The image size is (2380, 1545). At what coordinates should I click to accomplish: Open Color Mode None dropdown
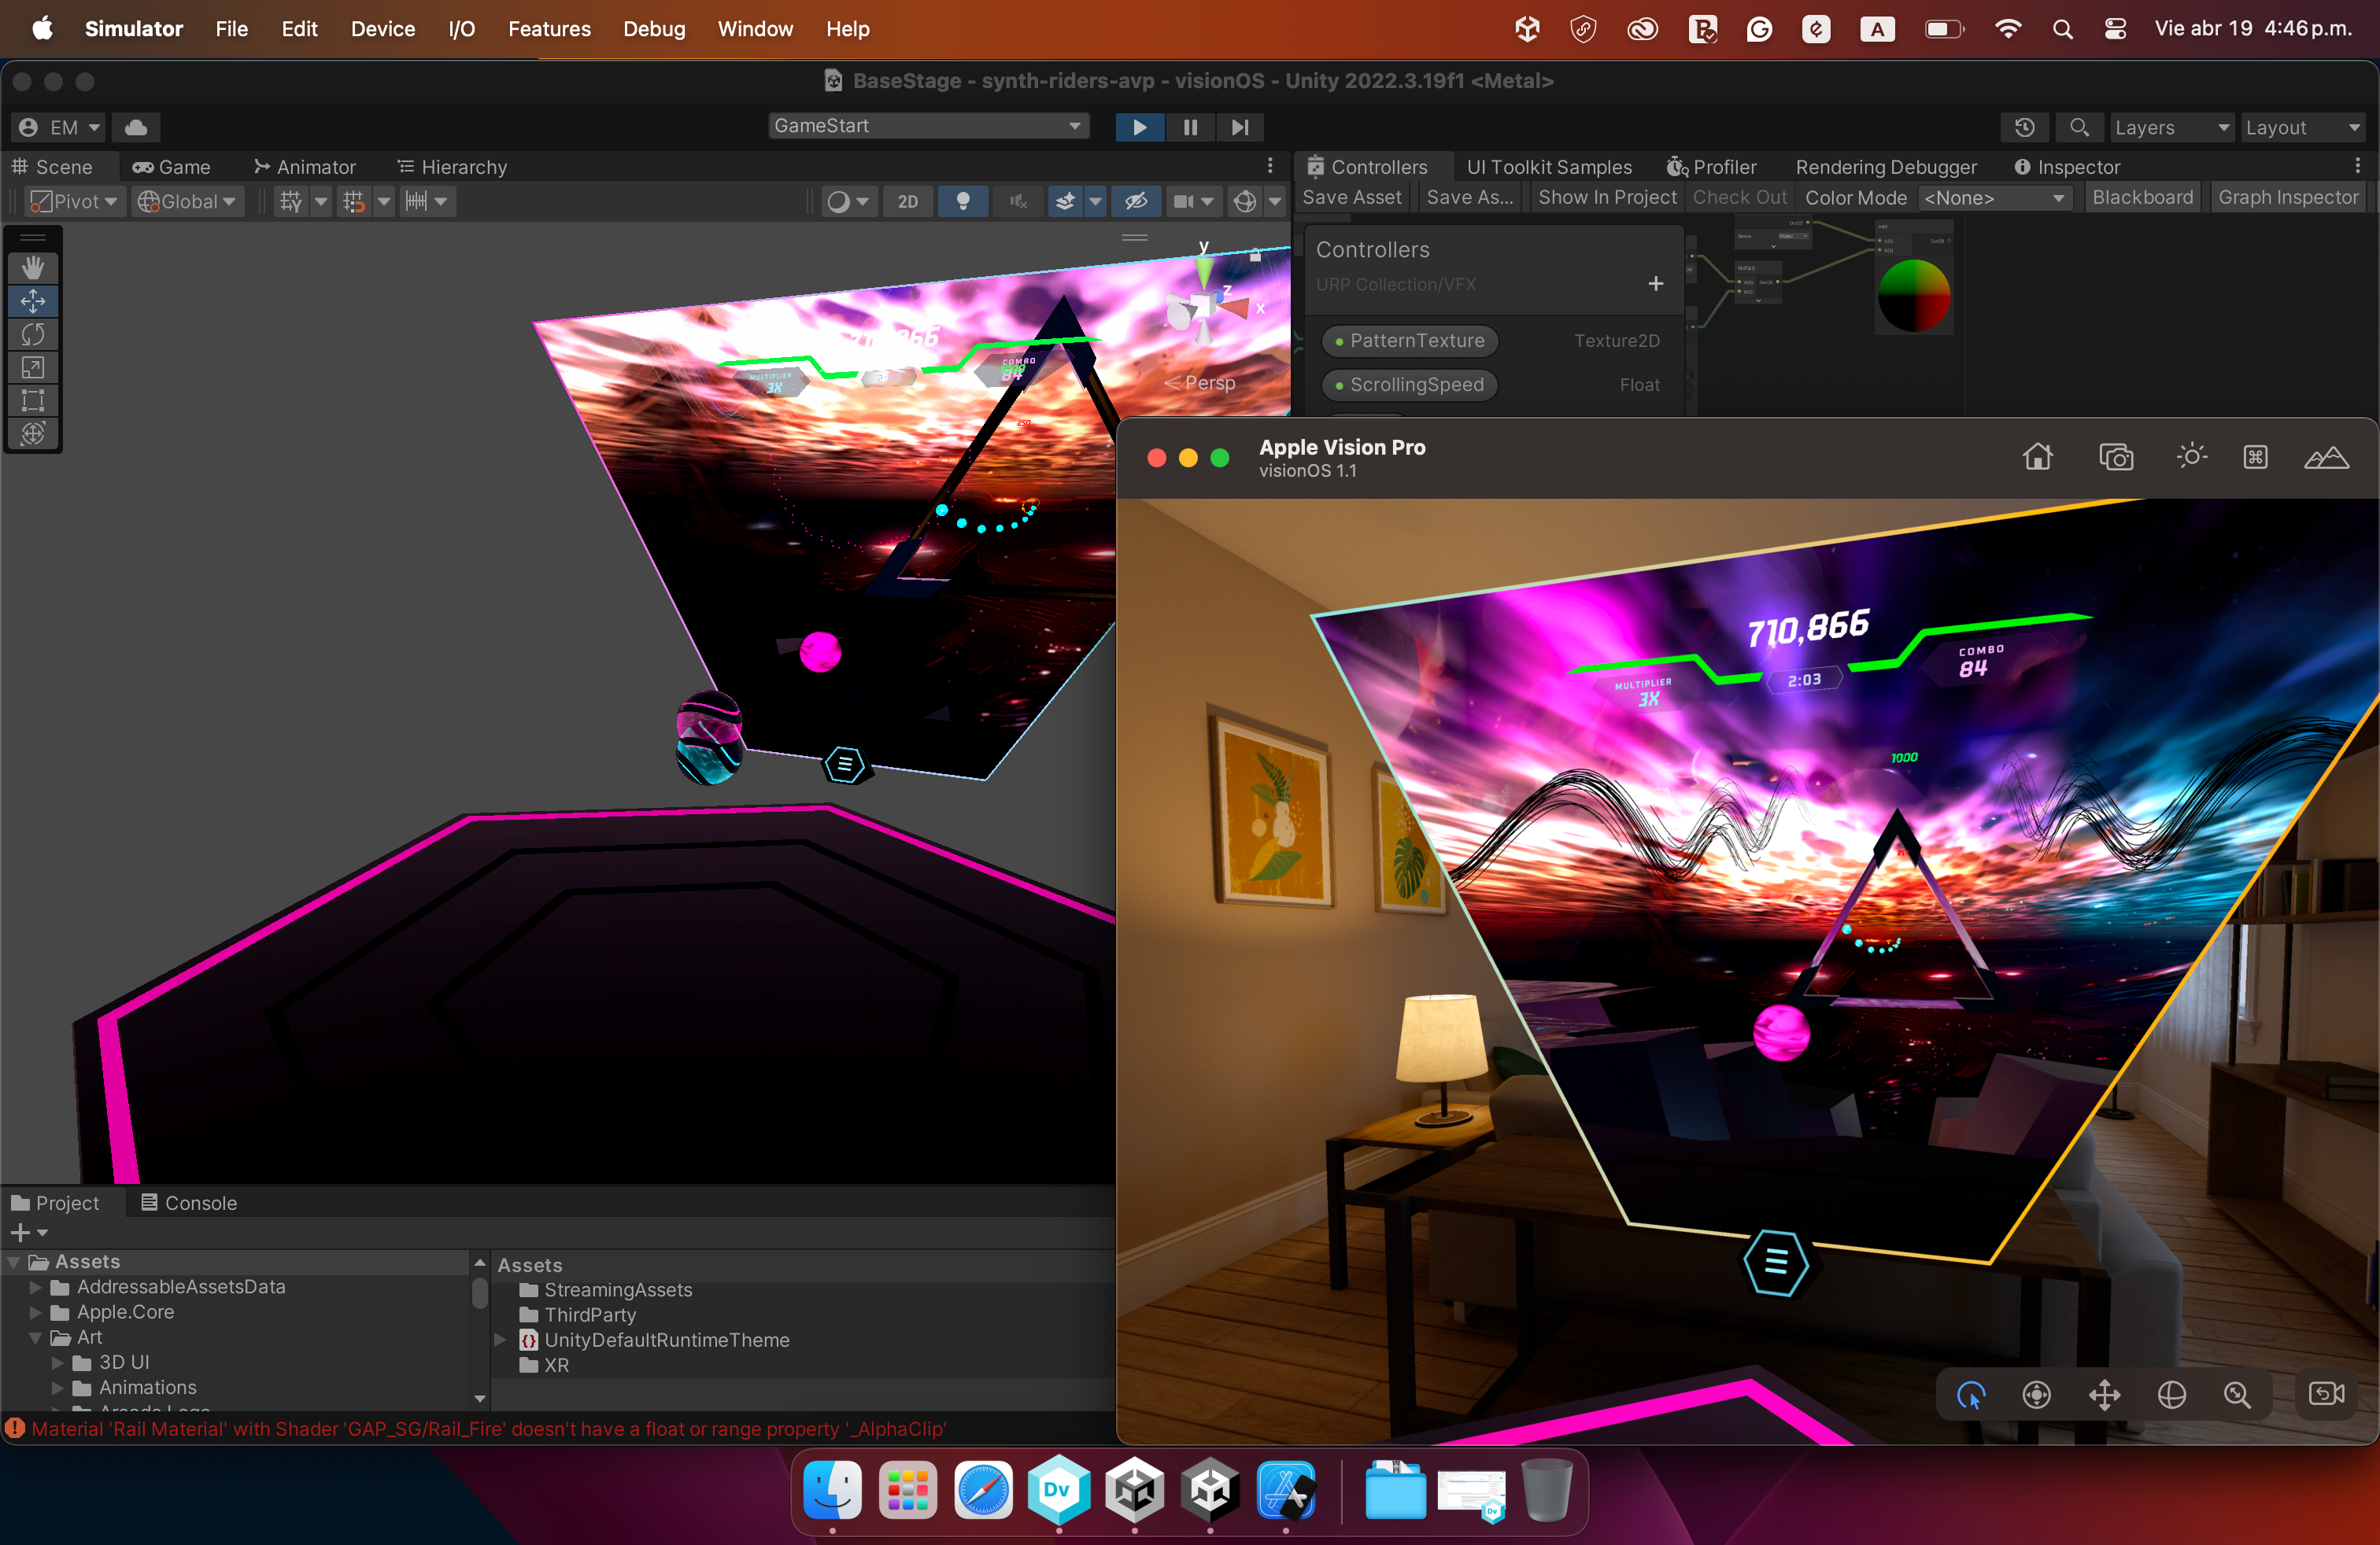[1994, 197]
